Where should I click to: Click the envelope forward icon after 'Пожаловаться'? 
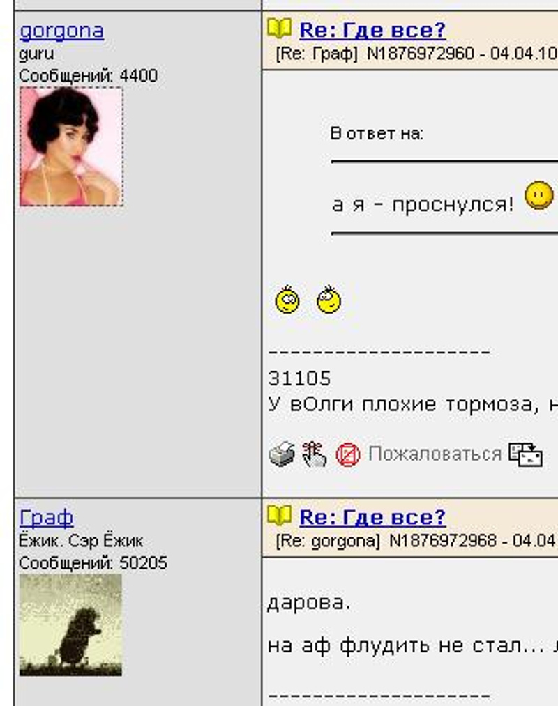point(525,454)
